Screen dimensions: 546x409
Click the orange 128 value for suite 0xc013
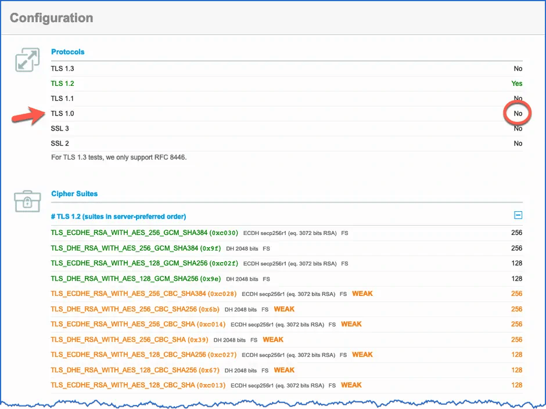517,385
